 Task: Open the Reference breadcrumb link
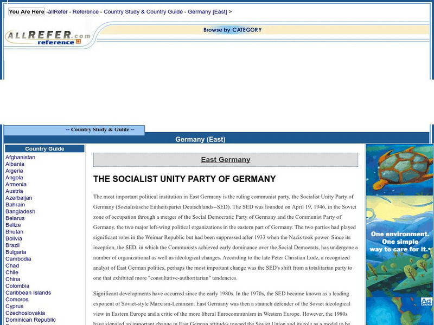(x=86, y=11)
